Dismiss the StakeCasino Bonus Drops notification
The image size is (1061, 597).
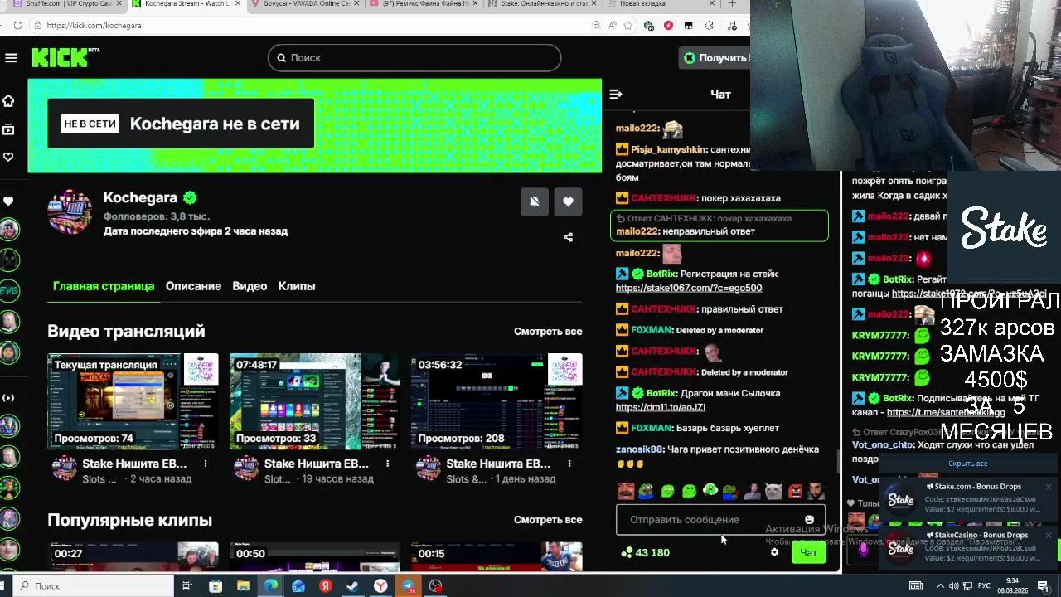coord(1049,536)
